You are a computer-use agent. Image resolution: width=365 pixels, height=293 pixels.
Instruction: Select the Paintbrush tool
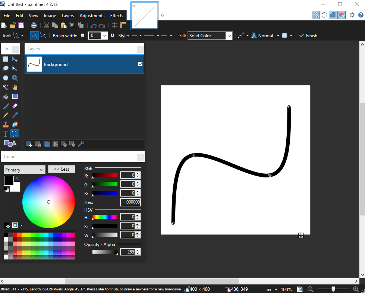coord(5,106)
